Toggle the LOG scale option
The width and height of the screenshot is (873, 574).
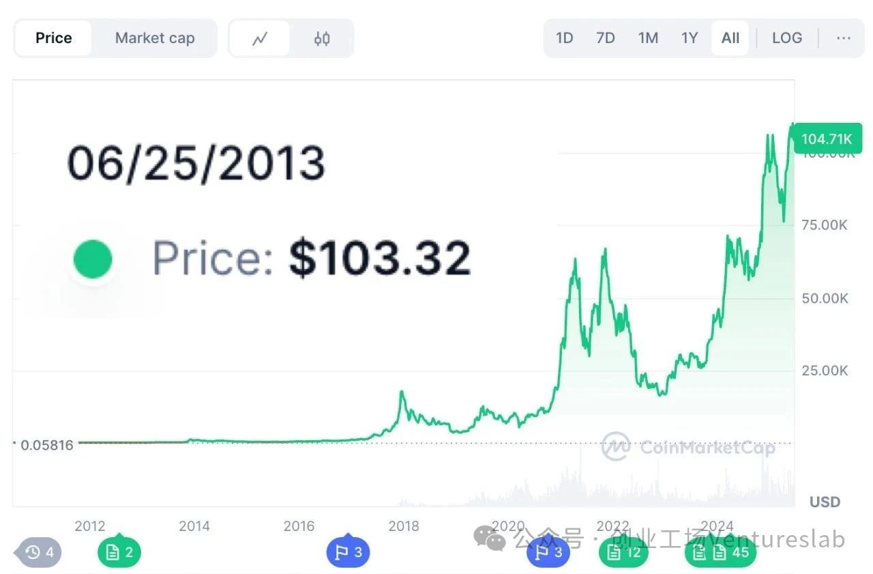tap(787, 38)
